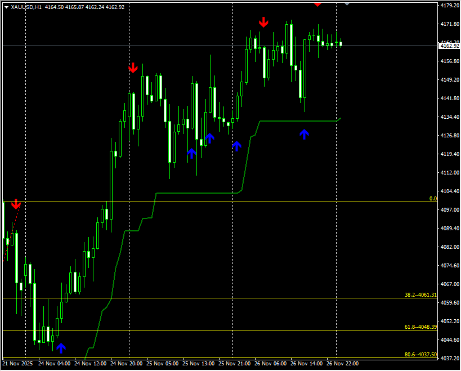Click the lowest blue arrow near 25 Nov 13:00

191,153
